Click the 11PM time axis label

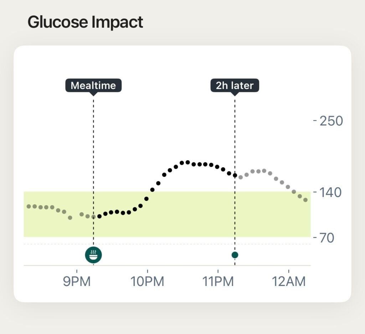coord(217,282)
